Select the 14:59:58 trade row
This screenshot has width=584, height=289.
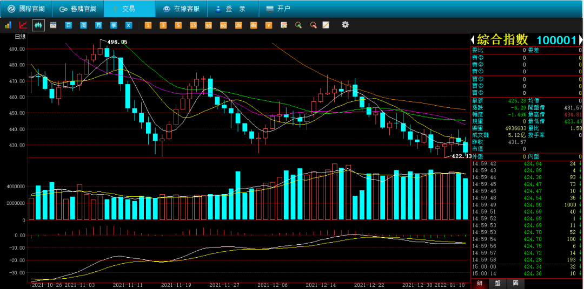527,259
